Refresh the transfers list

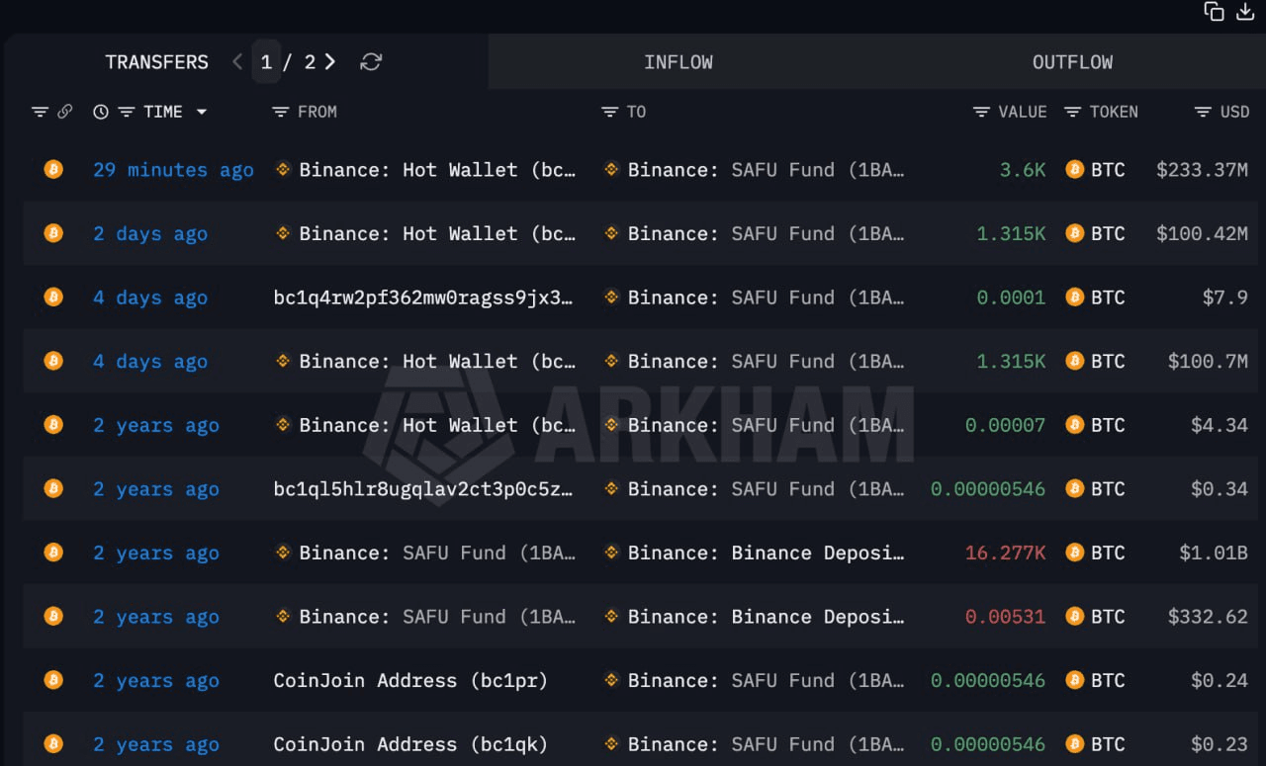[x=371, y=62]
